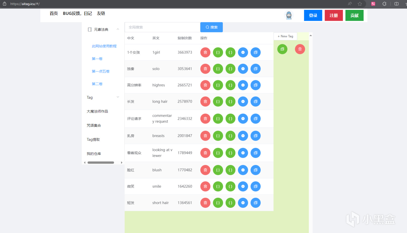Delete the solo tag row

[x=205, y=69]
